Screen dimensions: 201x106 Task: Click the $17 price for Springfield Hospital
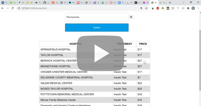pos(140,50)
